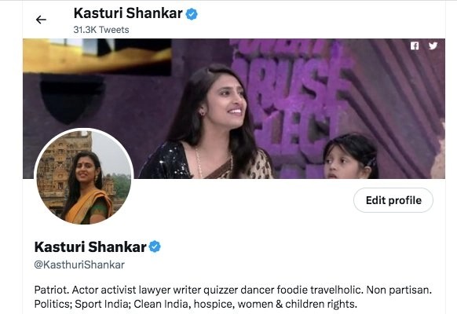This screenshot has height=314, width=457.
Task: Click the smiling woman in the banner image
Action: [x=208, y=122]
